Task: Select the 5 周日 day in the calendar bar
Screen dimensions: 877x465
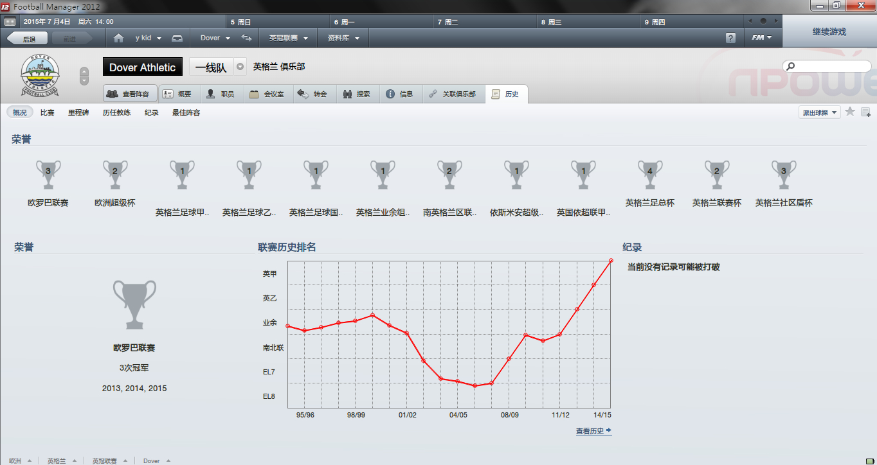Action: [278, 22]
